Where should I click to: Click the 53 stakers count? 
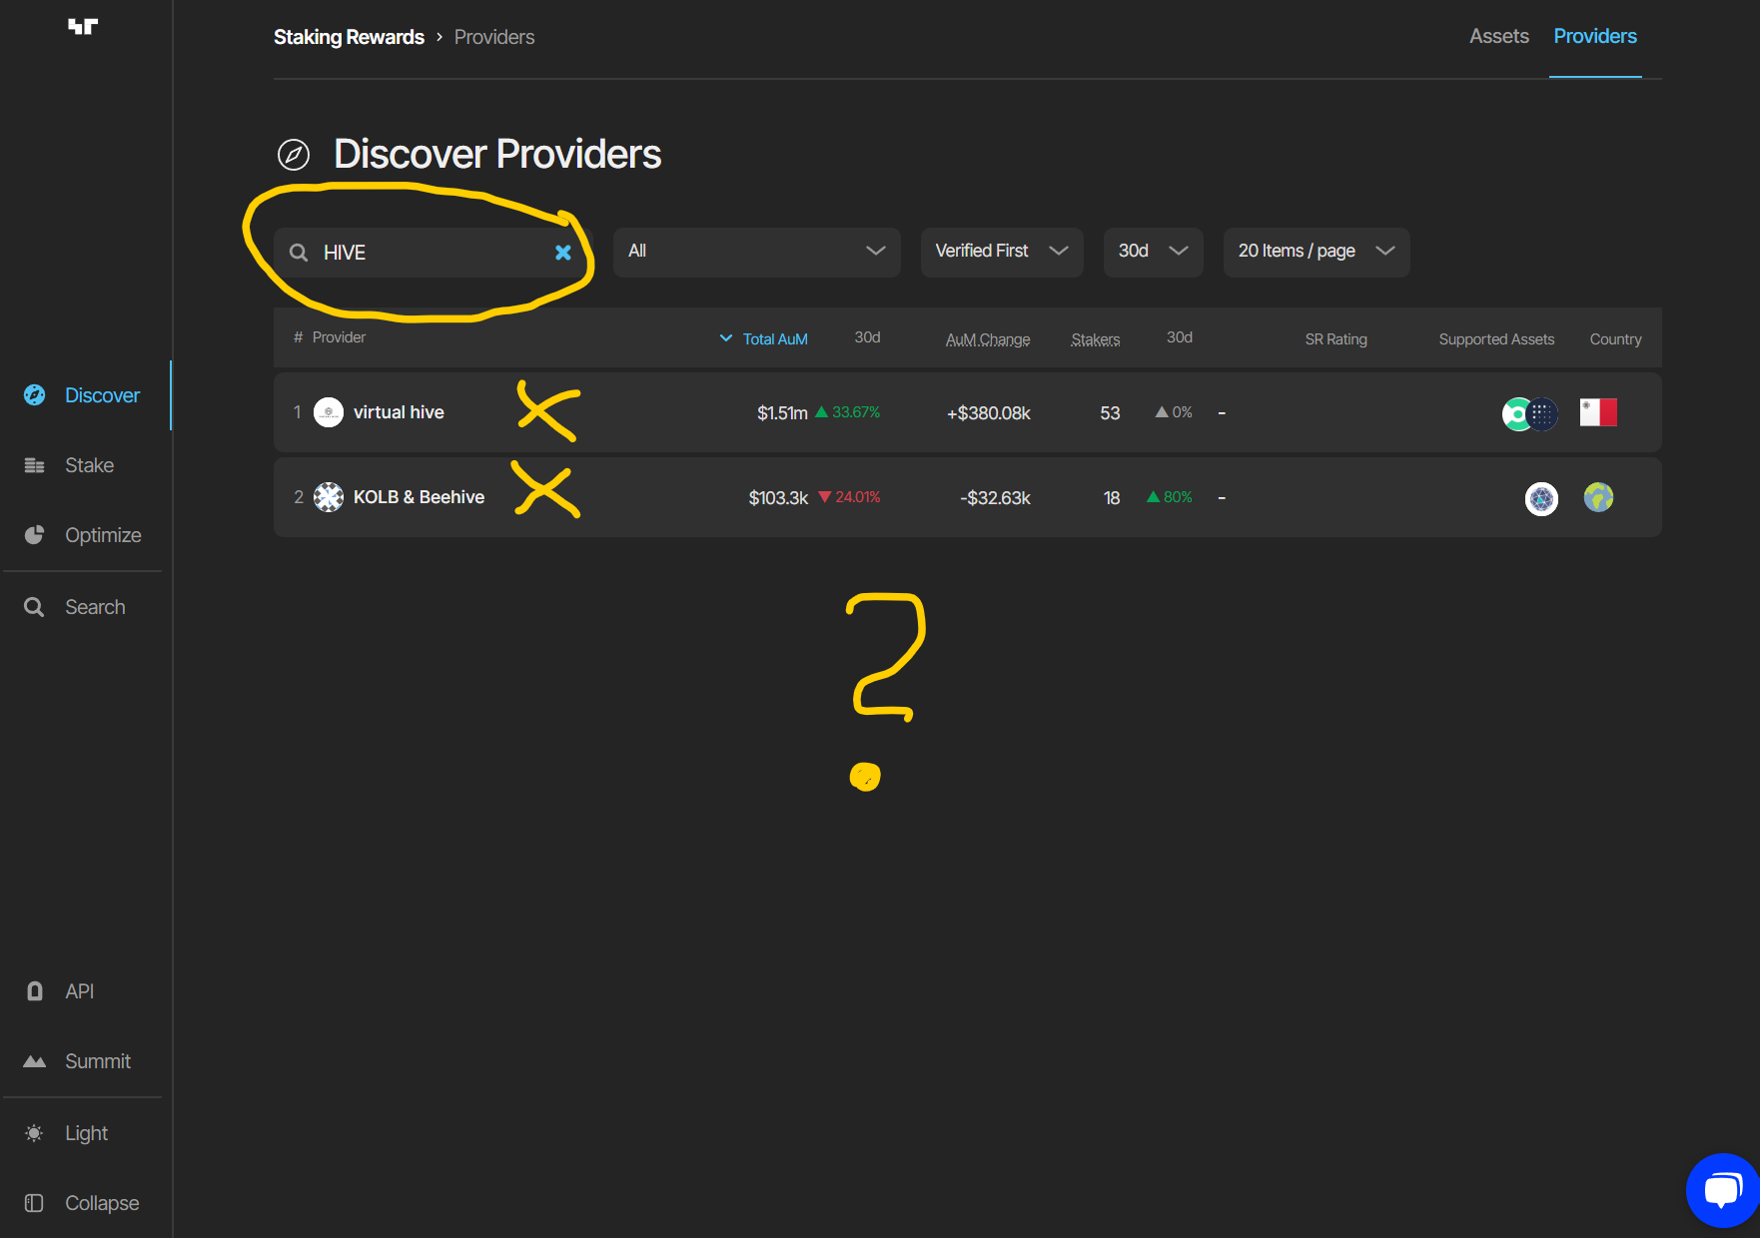(1110, 413)
